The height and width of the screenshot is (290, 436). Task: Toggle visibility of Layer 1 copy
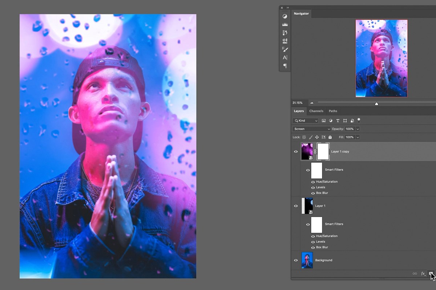pos(296,152)
